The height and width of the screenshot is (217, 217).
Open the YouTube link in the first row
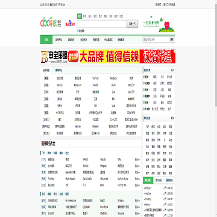click(95, 78)
